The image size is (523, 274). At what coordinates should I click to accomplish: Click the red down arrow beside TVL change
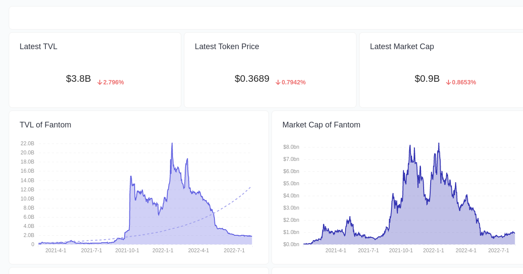tap(99, 82)
